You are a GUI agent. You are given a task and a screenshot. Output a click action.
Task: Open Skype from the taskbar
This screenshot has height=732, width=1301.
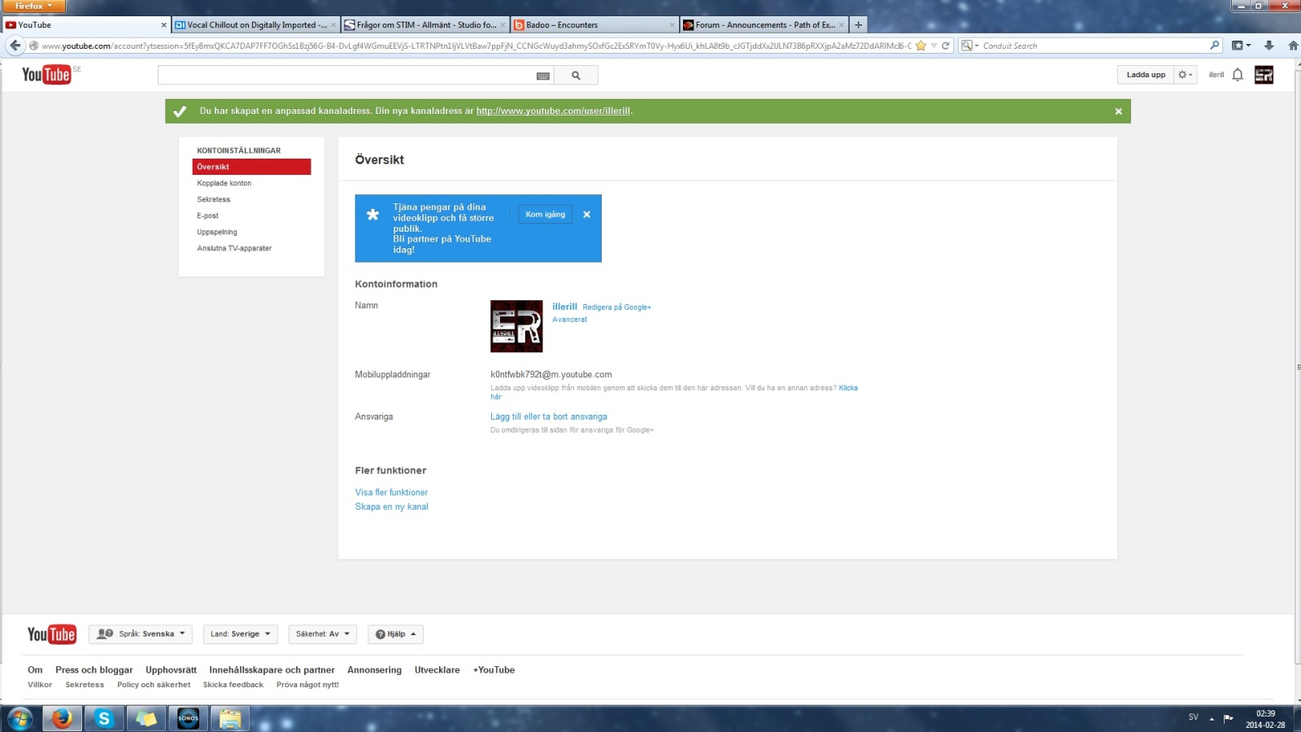[x=104, y=718]
